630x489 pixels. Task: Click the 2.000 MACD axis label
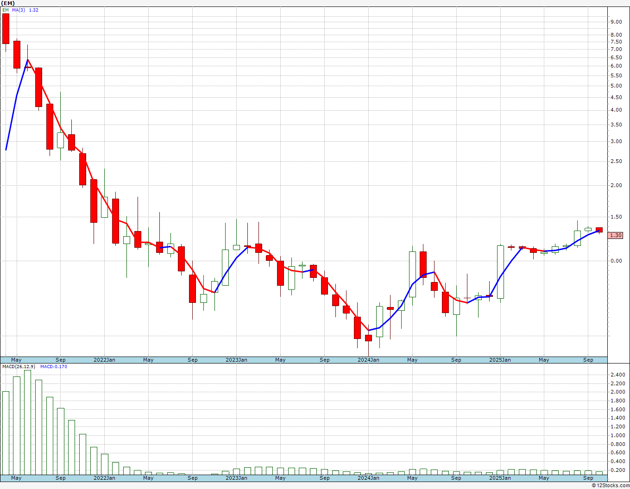[617, 392]
